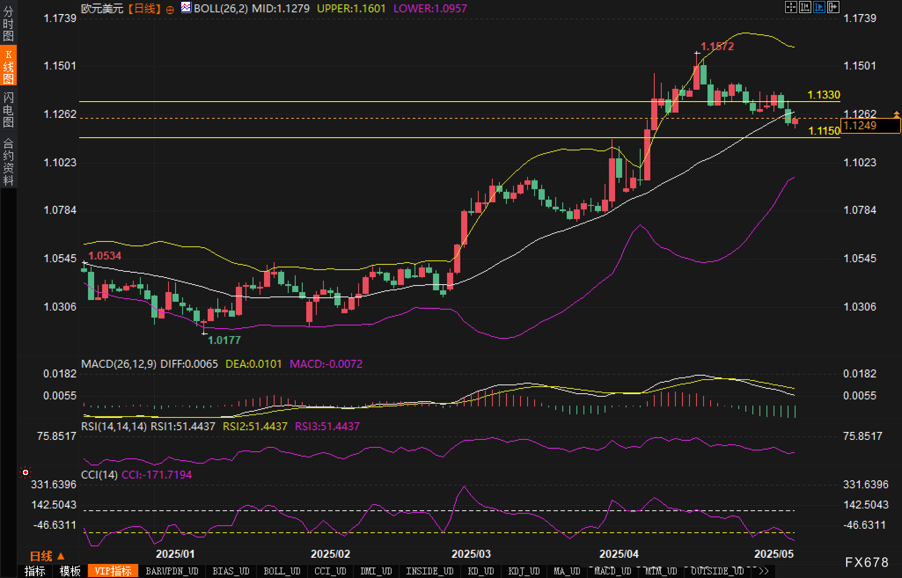Select K线图 tab in sidebar
Screen dimensions: 902x578
8,66
